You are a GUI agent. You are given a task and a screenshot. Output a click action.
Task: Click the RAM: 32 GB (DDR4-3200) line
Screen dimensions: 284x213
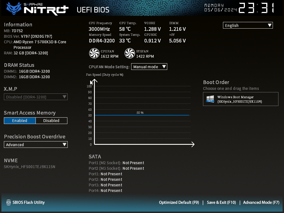tap(26, 53)
